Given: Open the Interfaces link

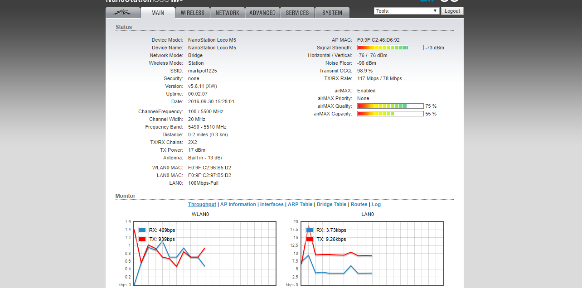Looking at the screenshot, I should (272, 205).
